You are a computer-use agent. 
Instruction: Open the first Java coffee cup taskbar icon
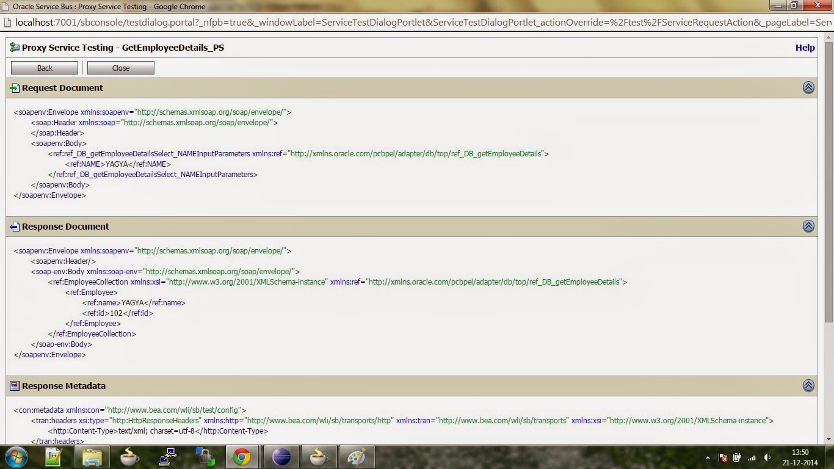129,457
